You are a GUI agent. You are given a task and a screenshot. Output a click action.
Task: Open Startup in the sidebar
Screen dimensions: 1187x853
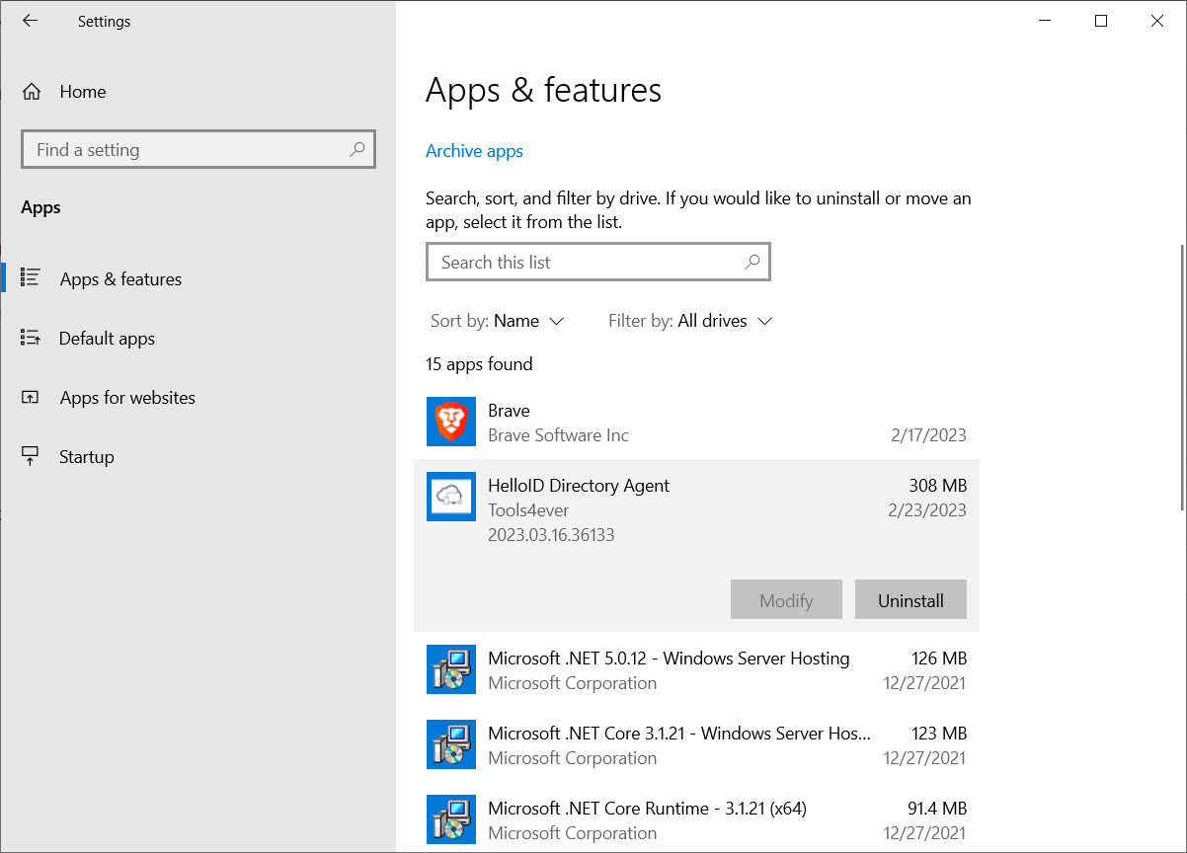coord(86,457)
